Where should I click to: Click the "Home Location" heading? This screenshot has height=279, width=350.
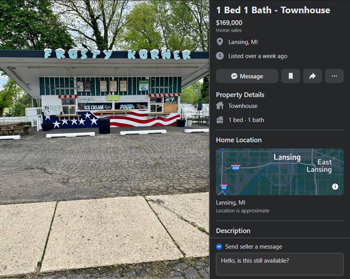pos(239,140)
